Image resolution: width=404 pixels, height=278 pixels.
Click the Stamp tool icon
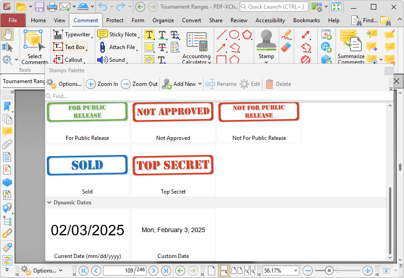click(x=266, y=40)
